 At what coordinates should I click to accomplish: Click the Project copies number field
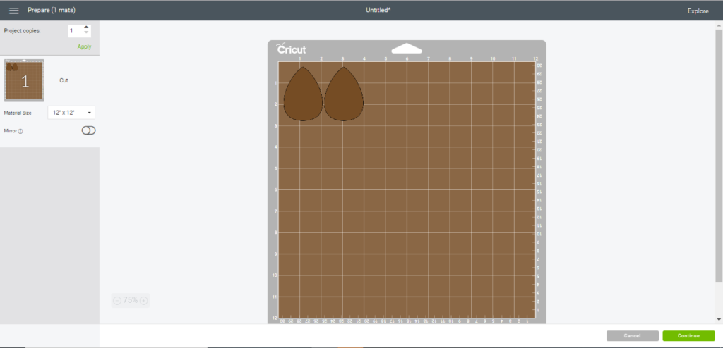point(74,31)
